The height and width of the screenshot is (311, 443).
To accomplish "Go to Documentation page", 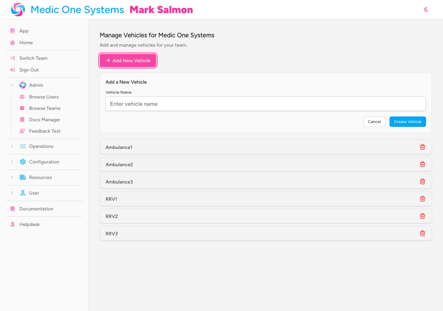I will [36, 209].
